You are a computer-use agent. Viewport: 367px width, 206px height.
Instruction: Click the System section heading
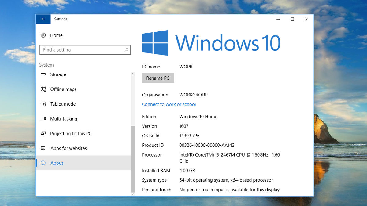(x=46, y=65)
